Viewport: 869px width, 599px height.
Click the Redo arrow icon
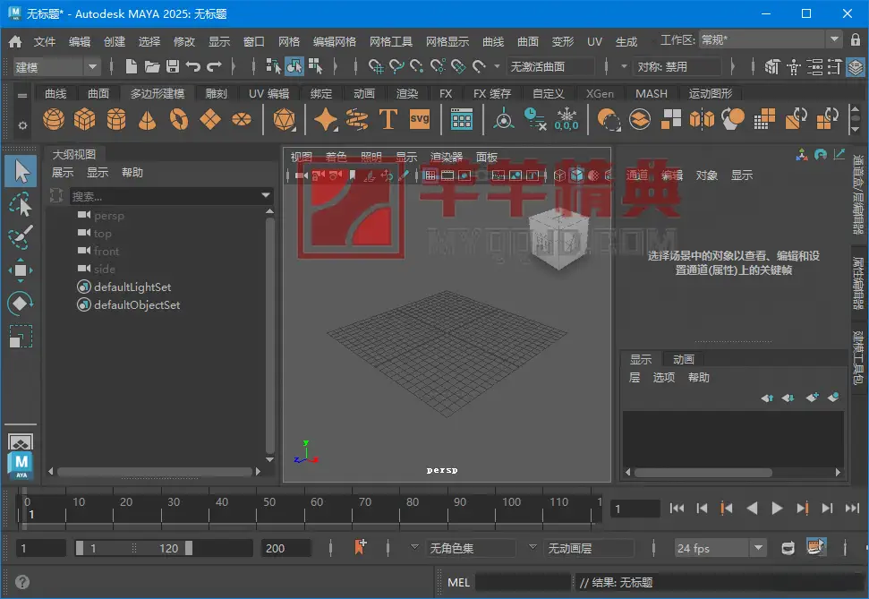214,66
